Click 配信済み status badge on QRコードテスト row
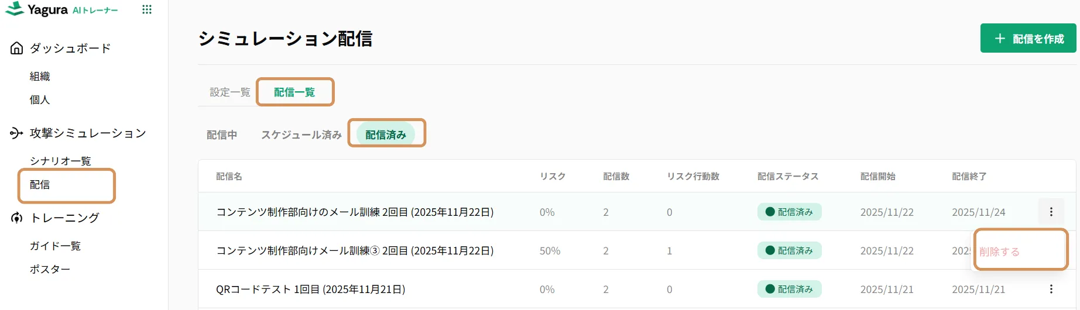The height and width of the screenshot is (310, 1080). [x=789, y=289]
